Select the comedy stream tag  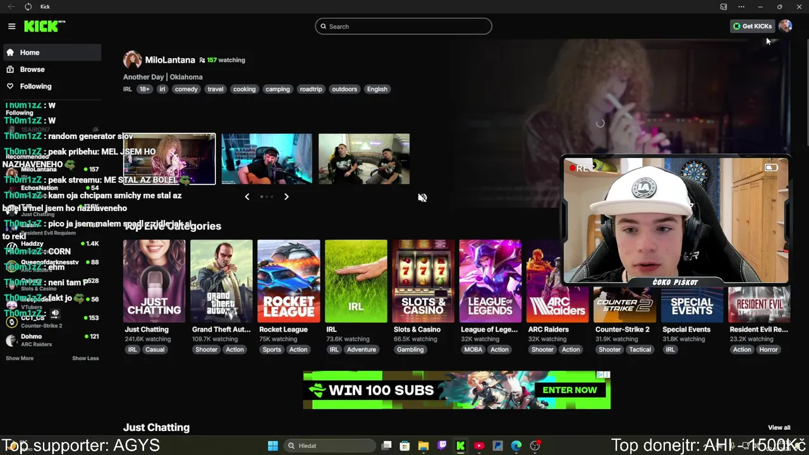point(186,89)
